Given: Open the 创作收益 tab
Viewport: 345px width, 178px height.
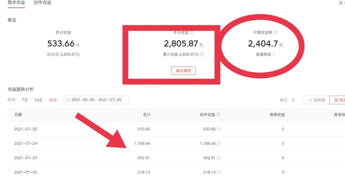Looking at the screenshot, I should 42,3.
